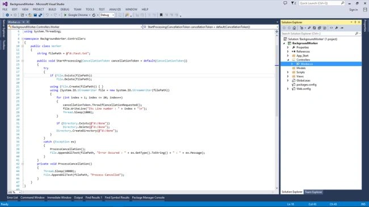Click the Solution Explorer Home icon
The height and width of the screenshot is (207, 369).
(294, 28)
